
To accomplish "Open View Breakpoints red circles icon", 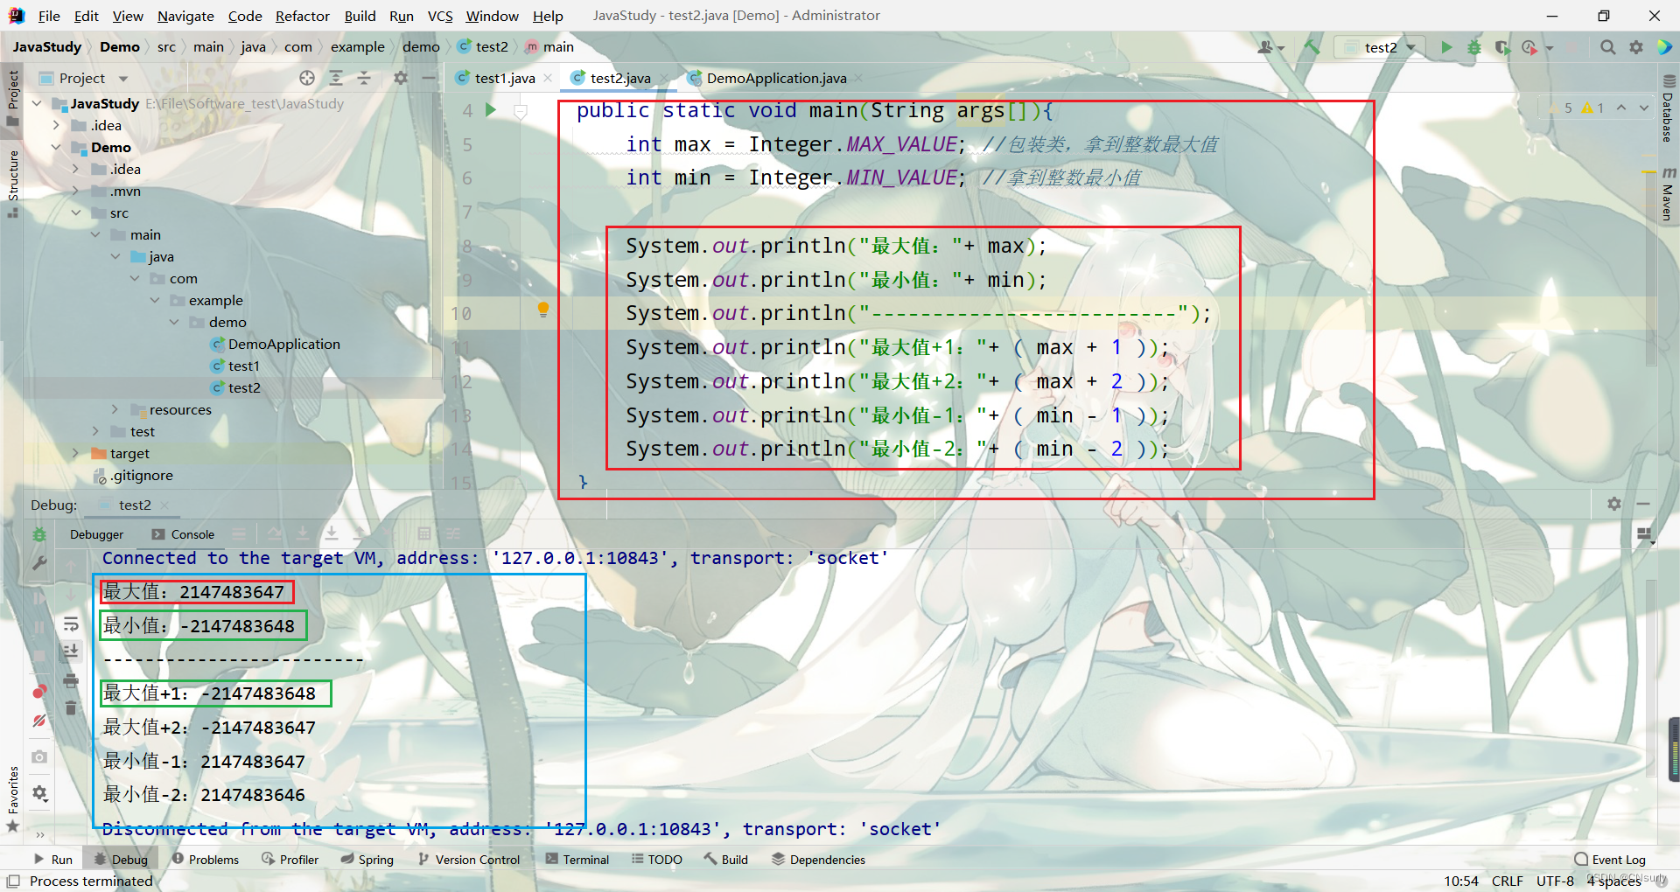I will [x=39, y=692].
